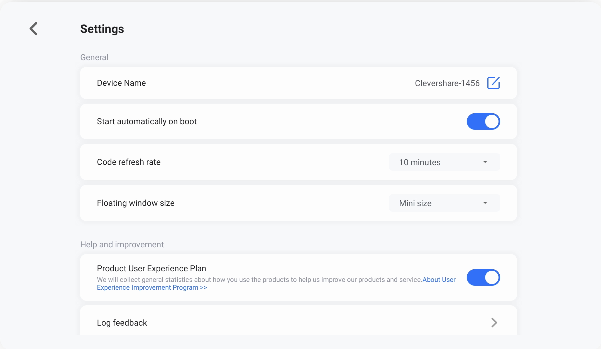Viewport: 601px width, 349px height.
Task: Toggle Start automatically on boot switch
Action: coord(483,121)
